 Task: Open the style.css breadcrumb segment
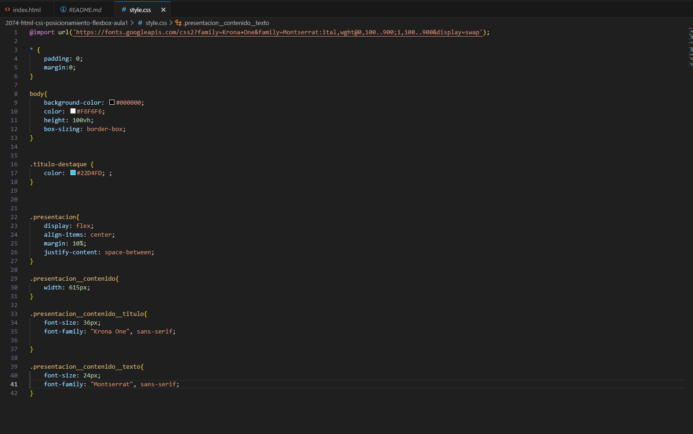(x=156, y=23)
